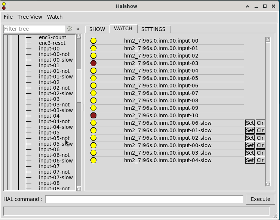Click the hm2_7i96s.0.inm.00.input-10 watch label
This screenshot has width=280, height=220.
pyautogui.click(x=161, y=115)
